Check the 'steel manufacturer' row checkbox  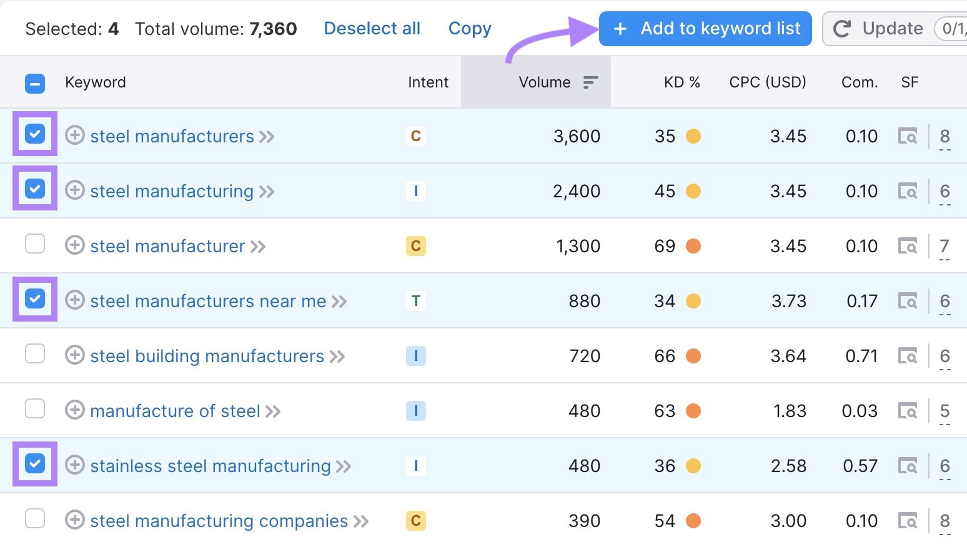(35, 244)
